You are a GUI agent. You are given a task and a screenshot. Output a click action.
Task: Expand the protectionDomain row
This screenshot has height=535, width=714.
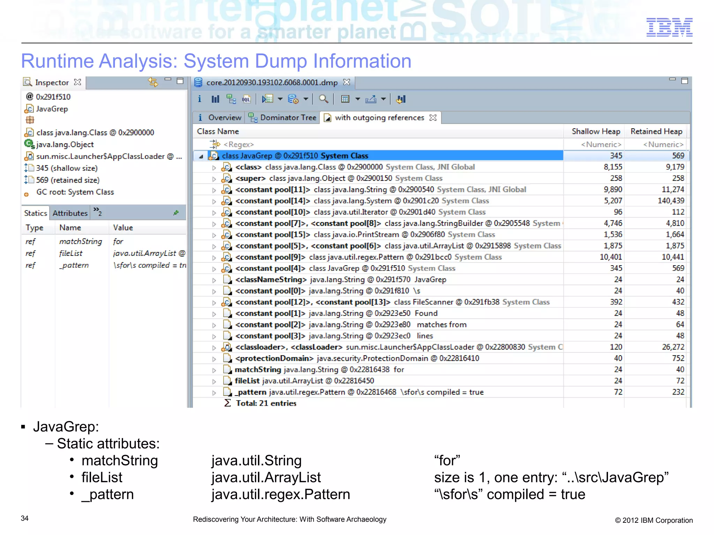click(214, 359)
